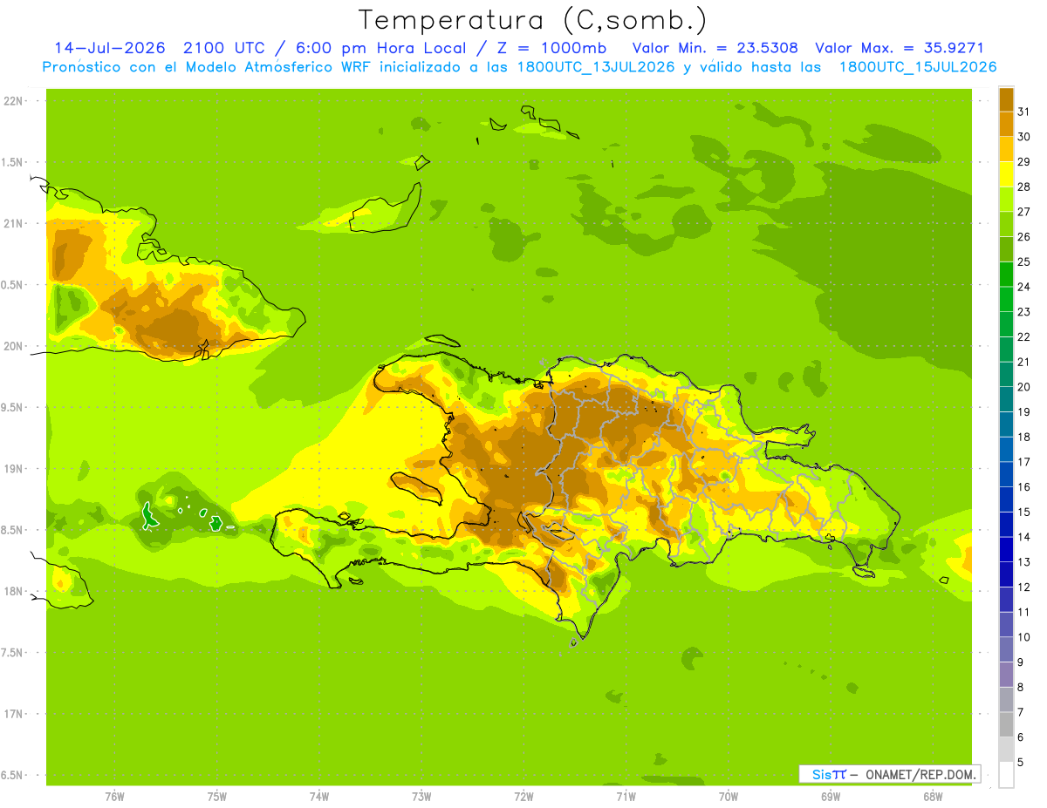
Task: Click longitude label "75W"
Action: coord(216,796)
